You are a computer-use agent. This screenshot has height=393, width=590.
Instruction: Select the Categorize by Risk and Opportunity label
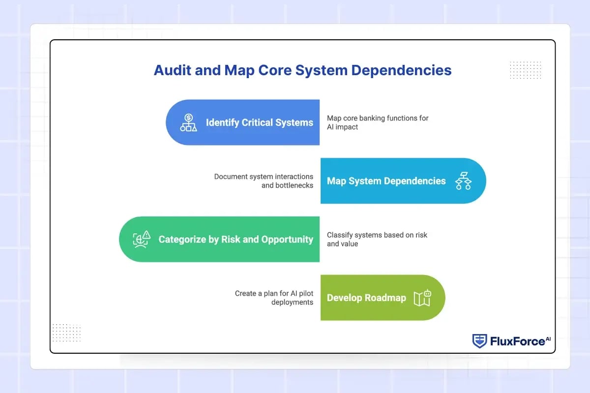(x=236, y=239)
